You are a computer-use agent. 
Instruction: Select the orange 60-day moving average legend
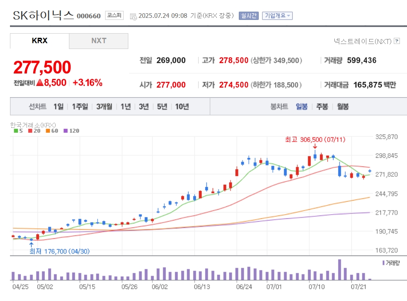(x=52, y=131)
